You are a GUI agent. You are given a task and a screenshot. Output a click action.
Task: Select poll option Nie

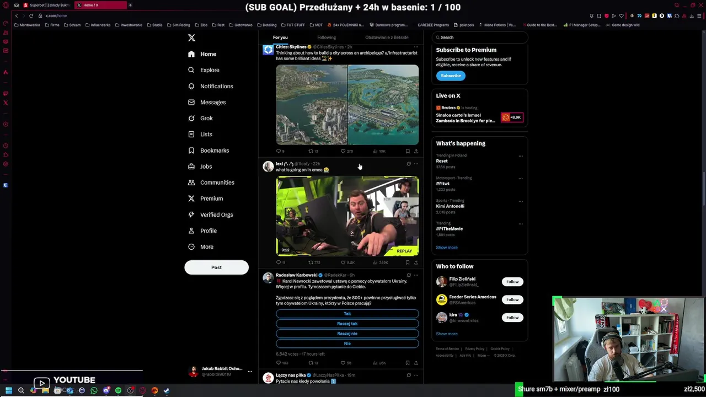(x=347, y=344)
